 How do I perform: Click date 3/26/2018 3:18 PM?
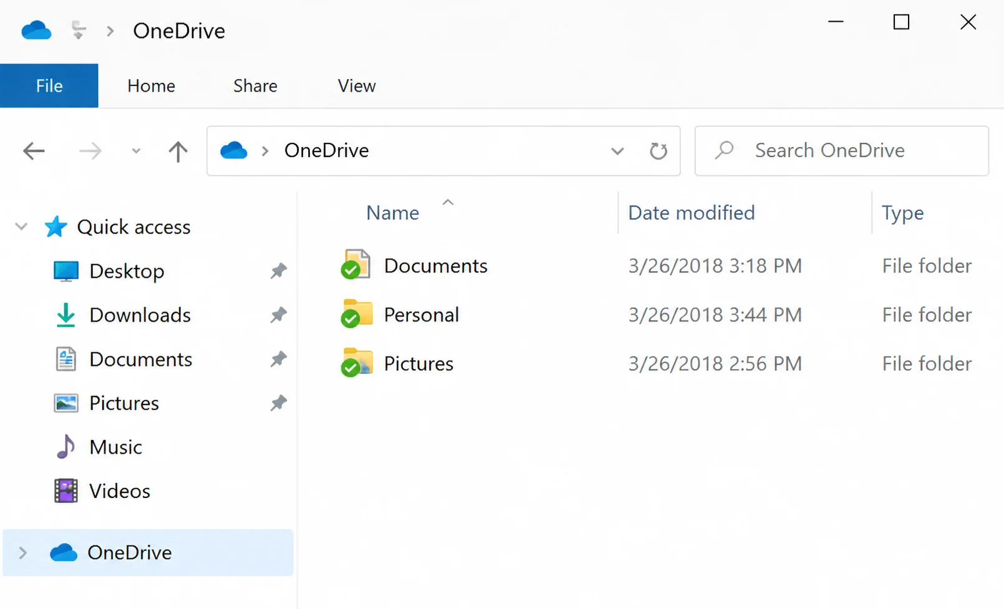[x=715, y=266]
